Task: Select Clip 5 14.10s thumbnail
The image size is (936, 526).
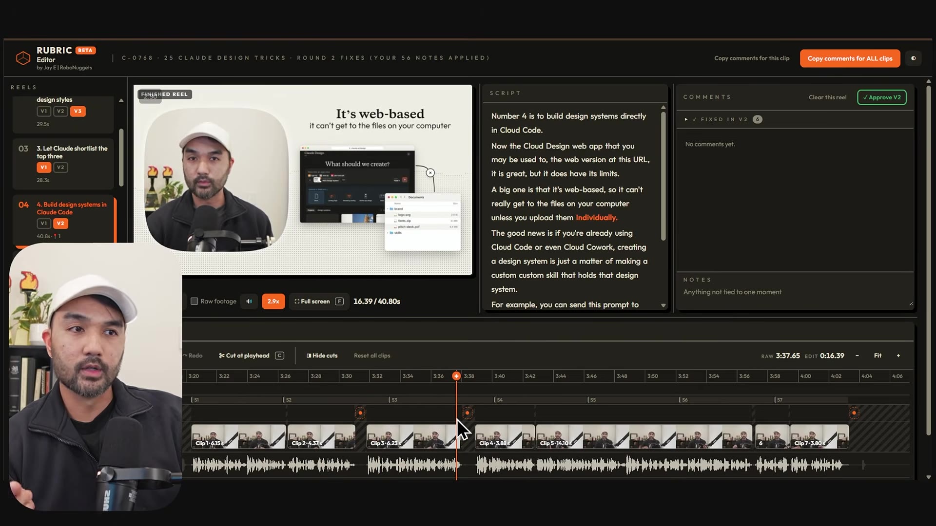Action: point(643,436)
